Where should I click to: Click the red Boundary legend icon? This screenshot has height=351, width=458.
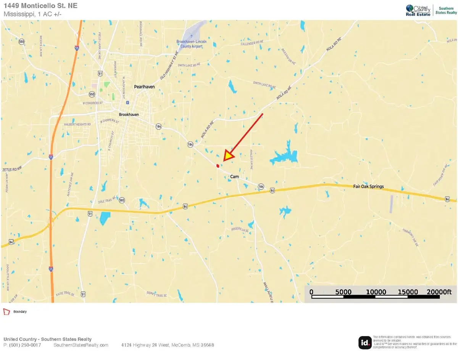click(6, 312)
